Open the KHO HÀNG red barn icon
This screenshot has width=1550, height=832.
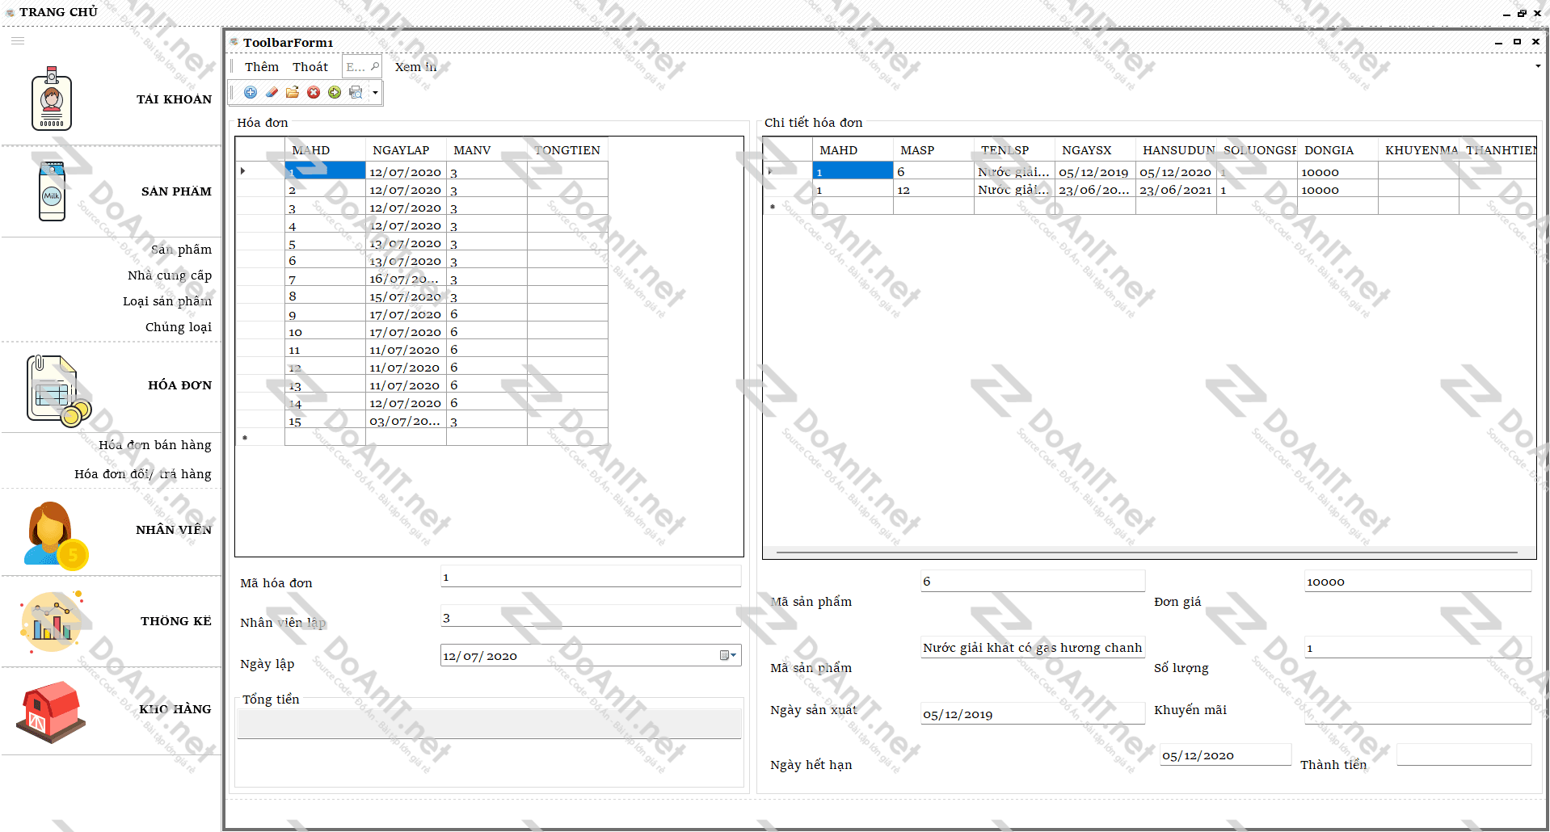(x=50, y=711)
